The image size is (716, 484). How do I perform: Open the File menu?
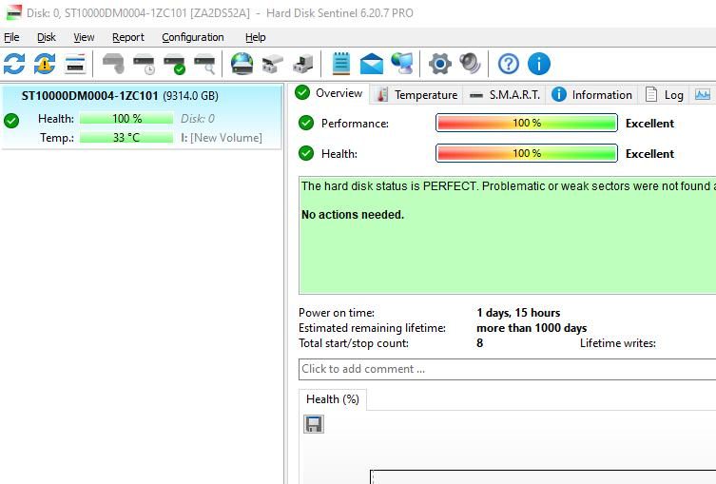pyautogui.click(x=11, y=37)
